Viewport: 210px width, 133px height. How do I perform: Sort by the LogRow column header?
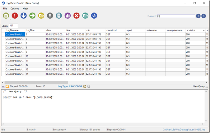tap(35, 30)
